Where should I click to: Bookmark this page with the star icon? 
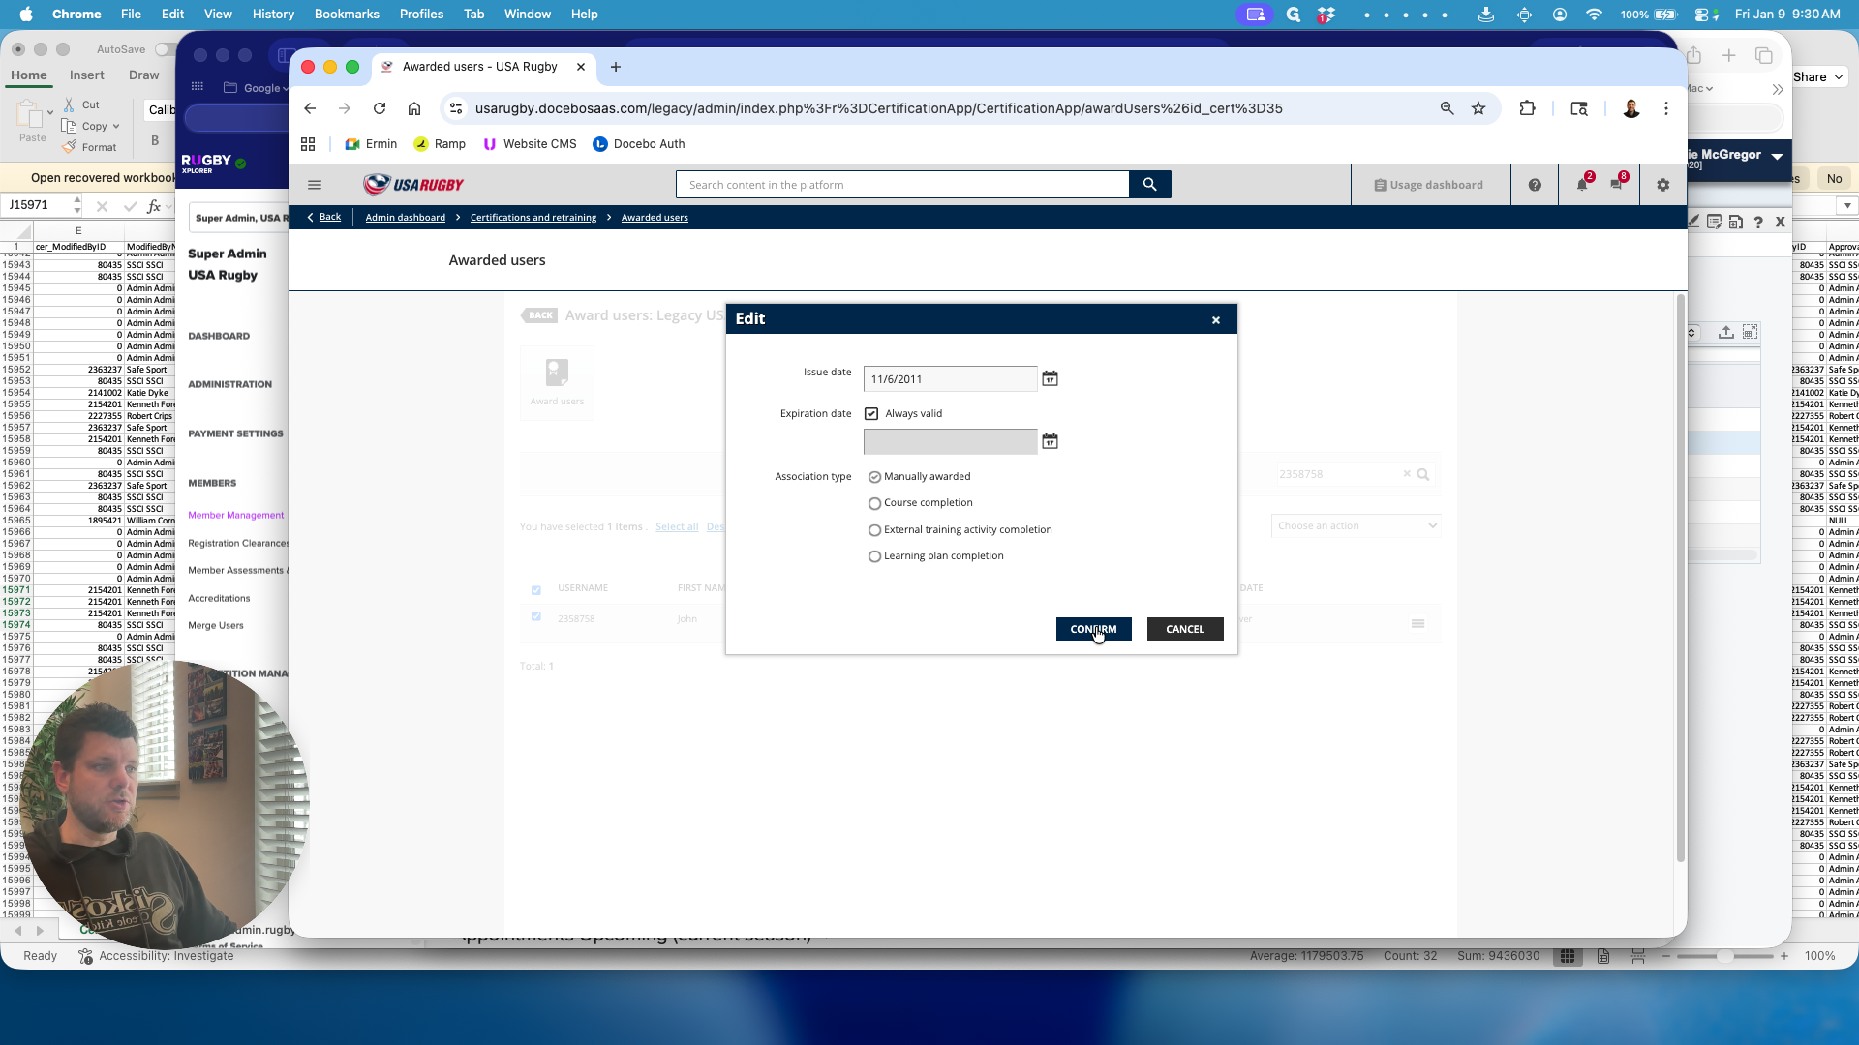click(x=1478, y=108)
